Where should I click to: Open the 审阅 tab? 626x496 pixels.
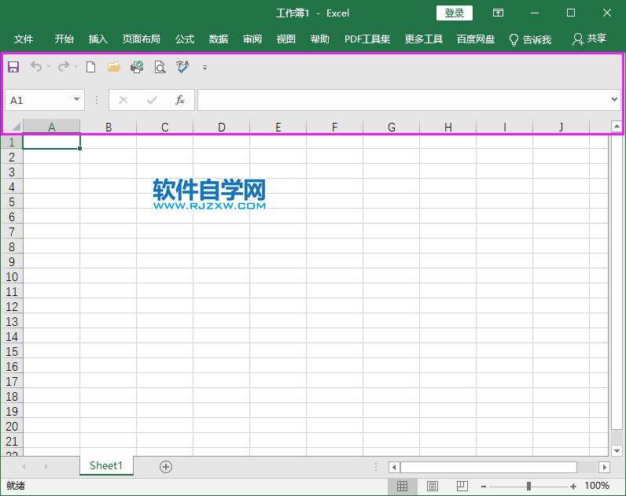coord(252,39)
